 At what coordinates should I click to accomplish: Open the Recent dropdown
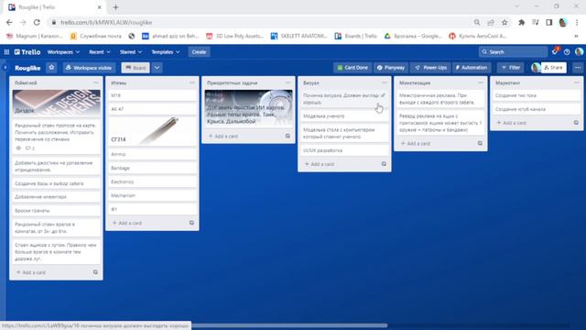coord(100,52)
